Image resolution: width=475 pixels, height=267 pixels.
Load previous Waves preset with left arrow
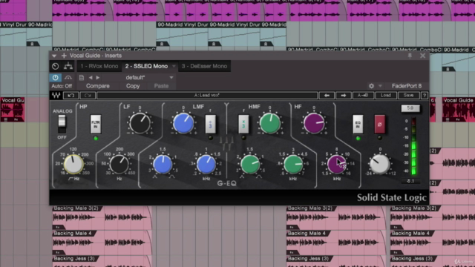(327, 96)
